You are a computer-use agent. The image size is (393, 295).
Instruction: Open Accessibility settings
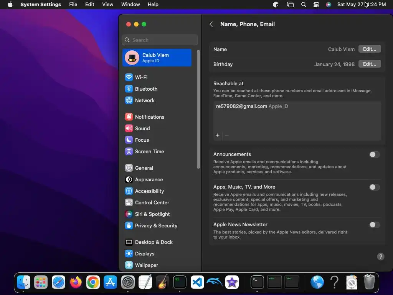click(x=144, y=191)
